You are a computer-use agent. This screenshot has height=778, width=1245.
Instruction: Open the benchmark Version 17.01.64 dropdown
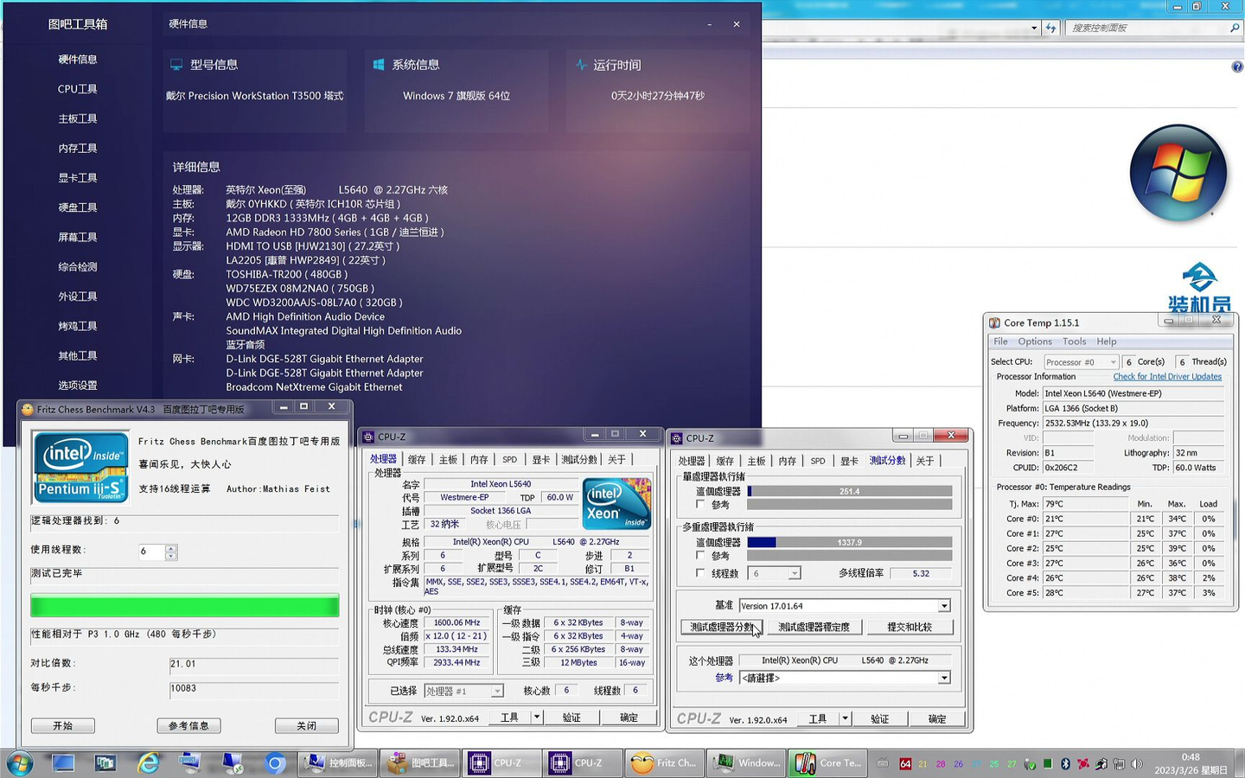[943, 605]
